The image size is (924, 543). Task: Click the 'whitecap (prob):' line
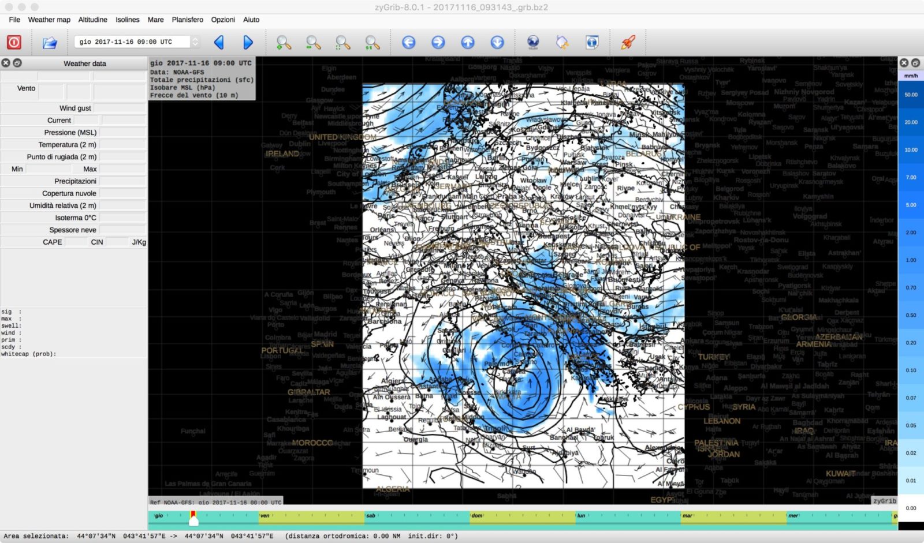pos(29,354)
